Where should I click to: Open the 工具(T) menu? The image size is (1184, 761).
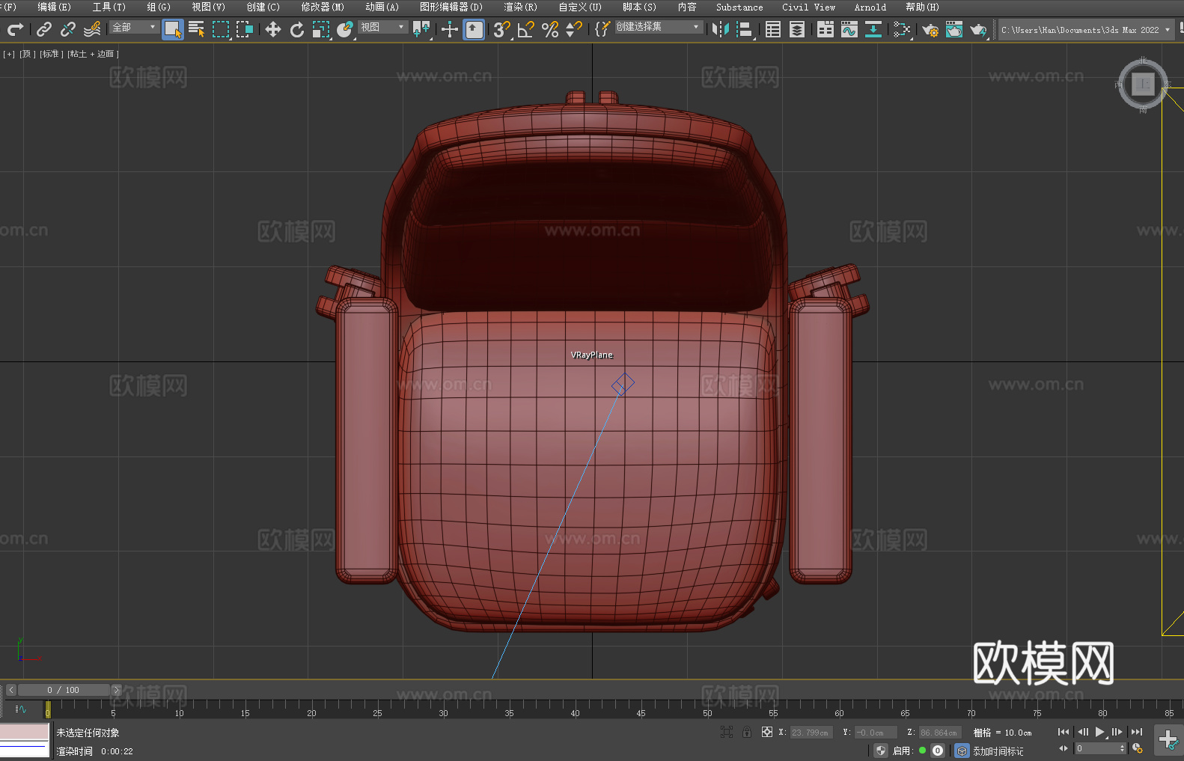pos(109,7)
